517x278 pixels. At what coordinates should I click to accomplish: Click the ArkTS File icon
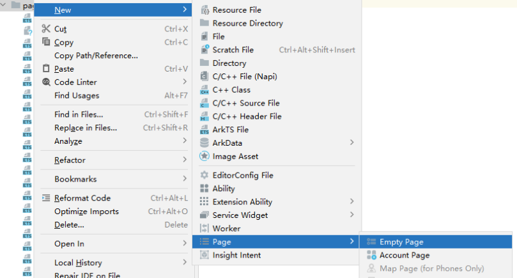[x=204, y=130]
